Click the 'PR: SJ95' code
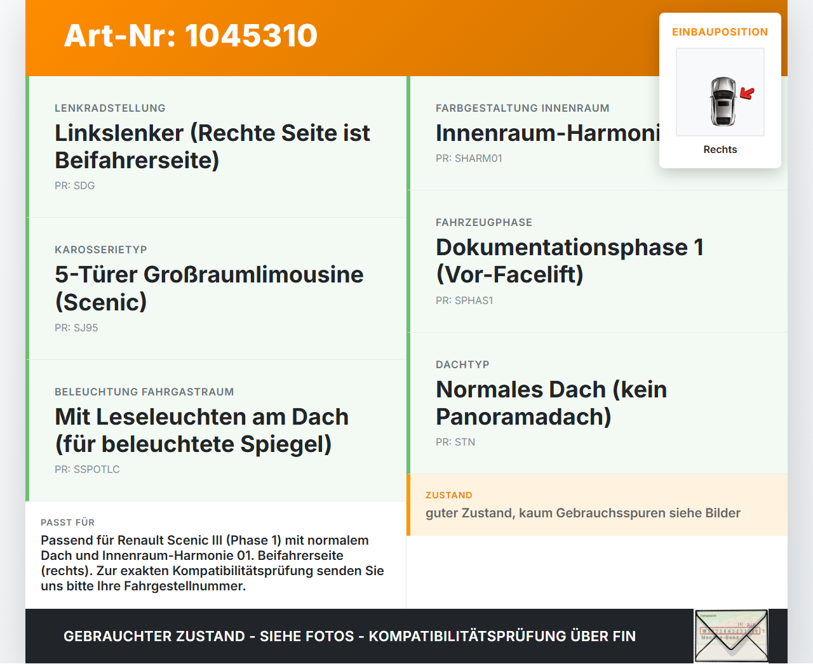 click(x=76, y=328)
